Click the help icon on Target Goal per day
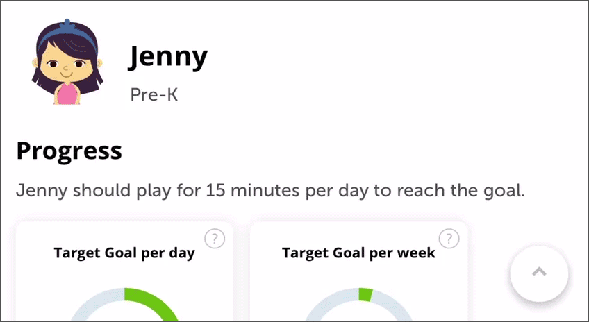This screenshot has height=322, width=589. coord(215,239)
